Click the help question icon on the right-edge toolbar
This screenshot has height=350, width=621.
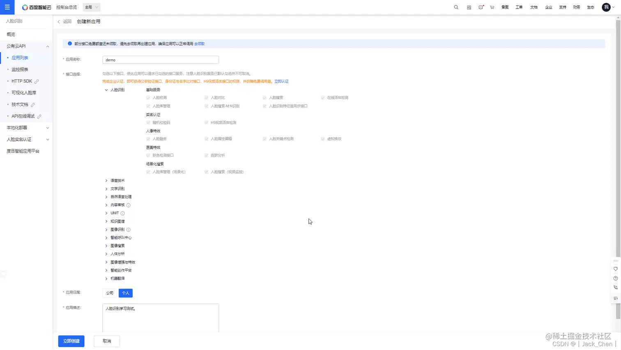pos(615,278)
